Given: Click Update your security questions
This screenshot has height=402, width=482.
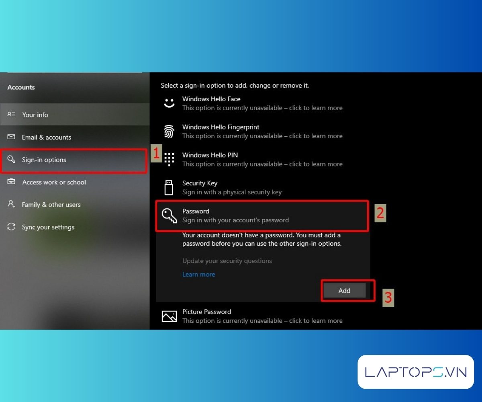Looking at the screenshot, I should coord(227,261).
